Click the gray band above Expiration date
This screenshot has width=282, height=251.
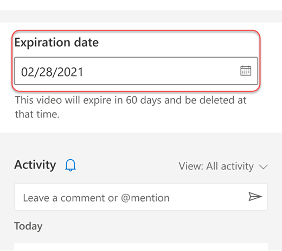point(141,16)
